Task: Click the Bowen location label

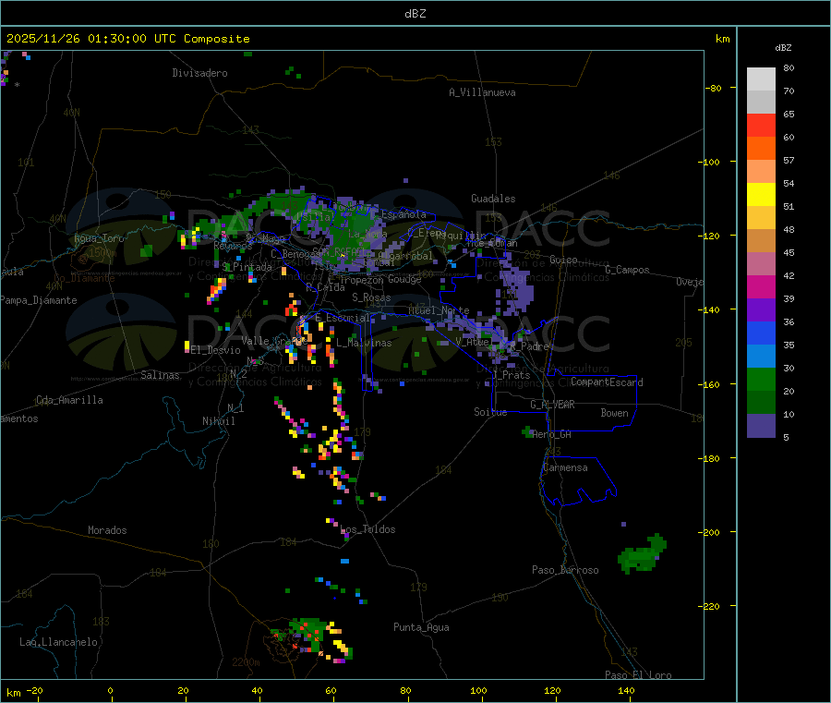Action: [x=615, y=413]
